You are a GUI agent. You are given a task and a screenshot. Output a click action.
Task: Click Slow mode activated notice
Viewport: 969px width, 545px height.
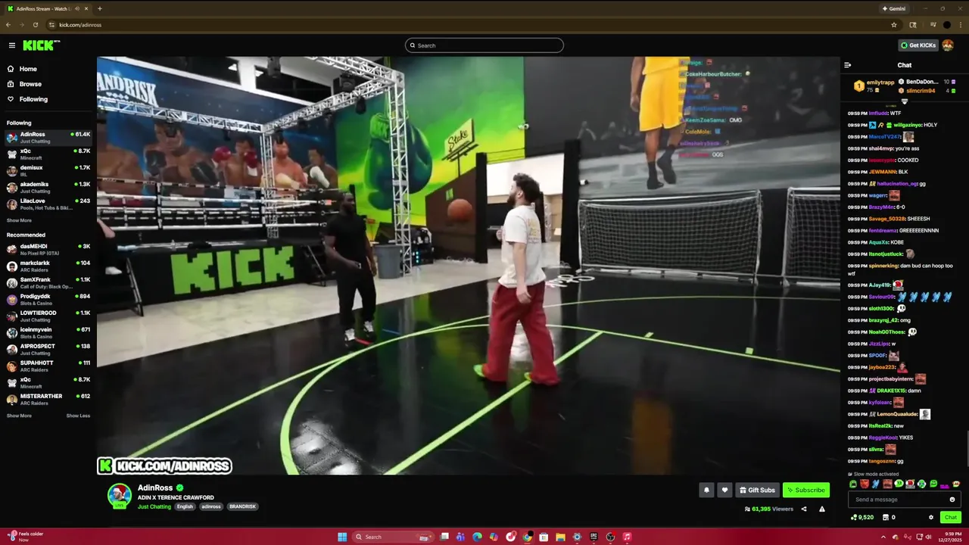click(x=873, y=474)
